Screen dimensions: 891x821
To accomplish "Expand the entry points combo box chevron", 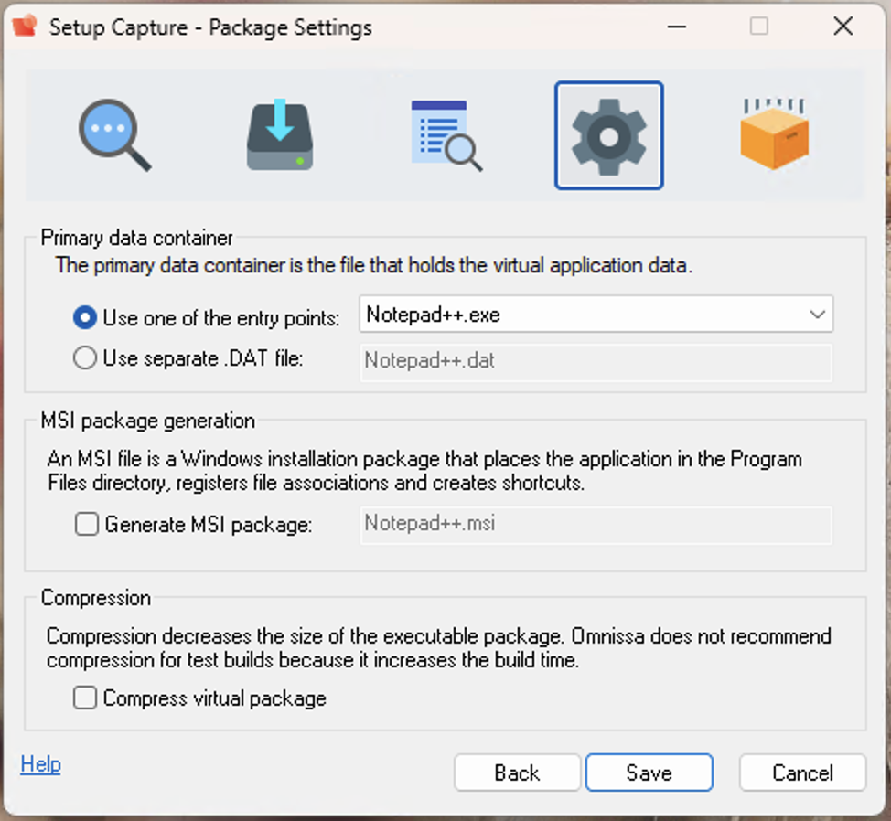I will [819, 314].
